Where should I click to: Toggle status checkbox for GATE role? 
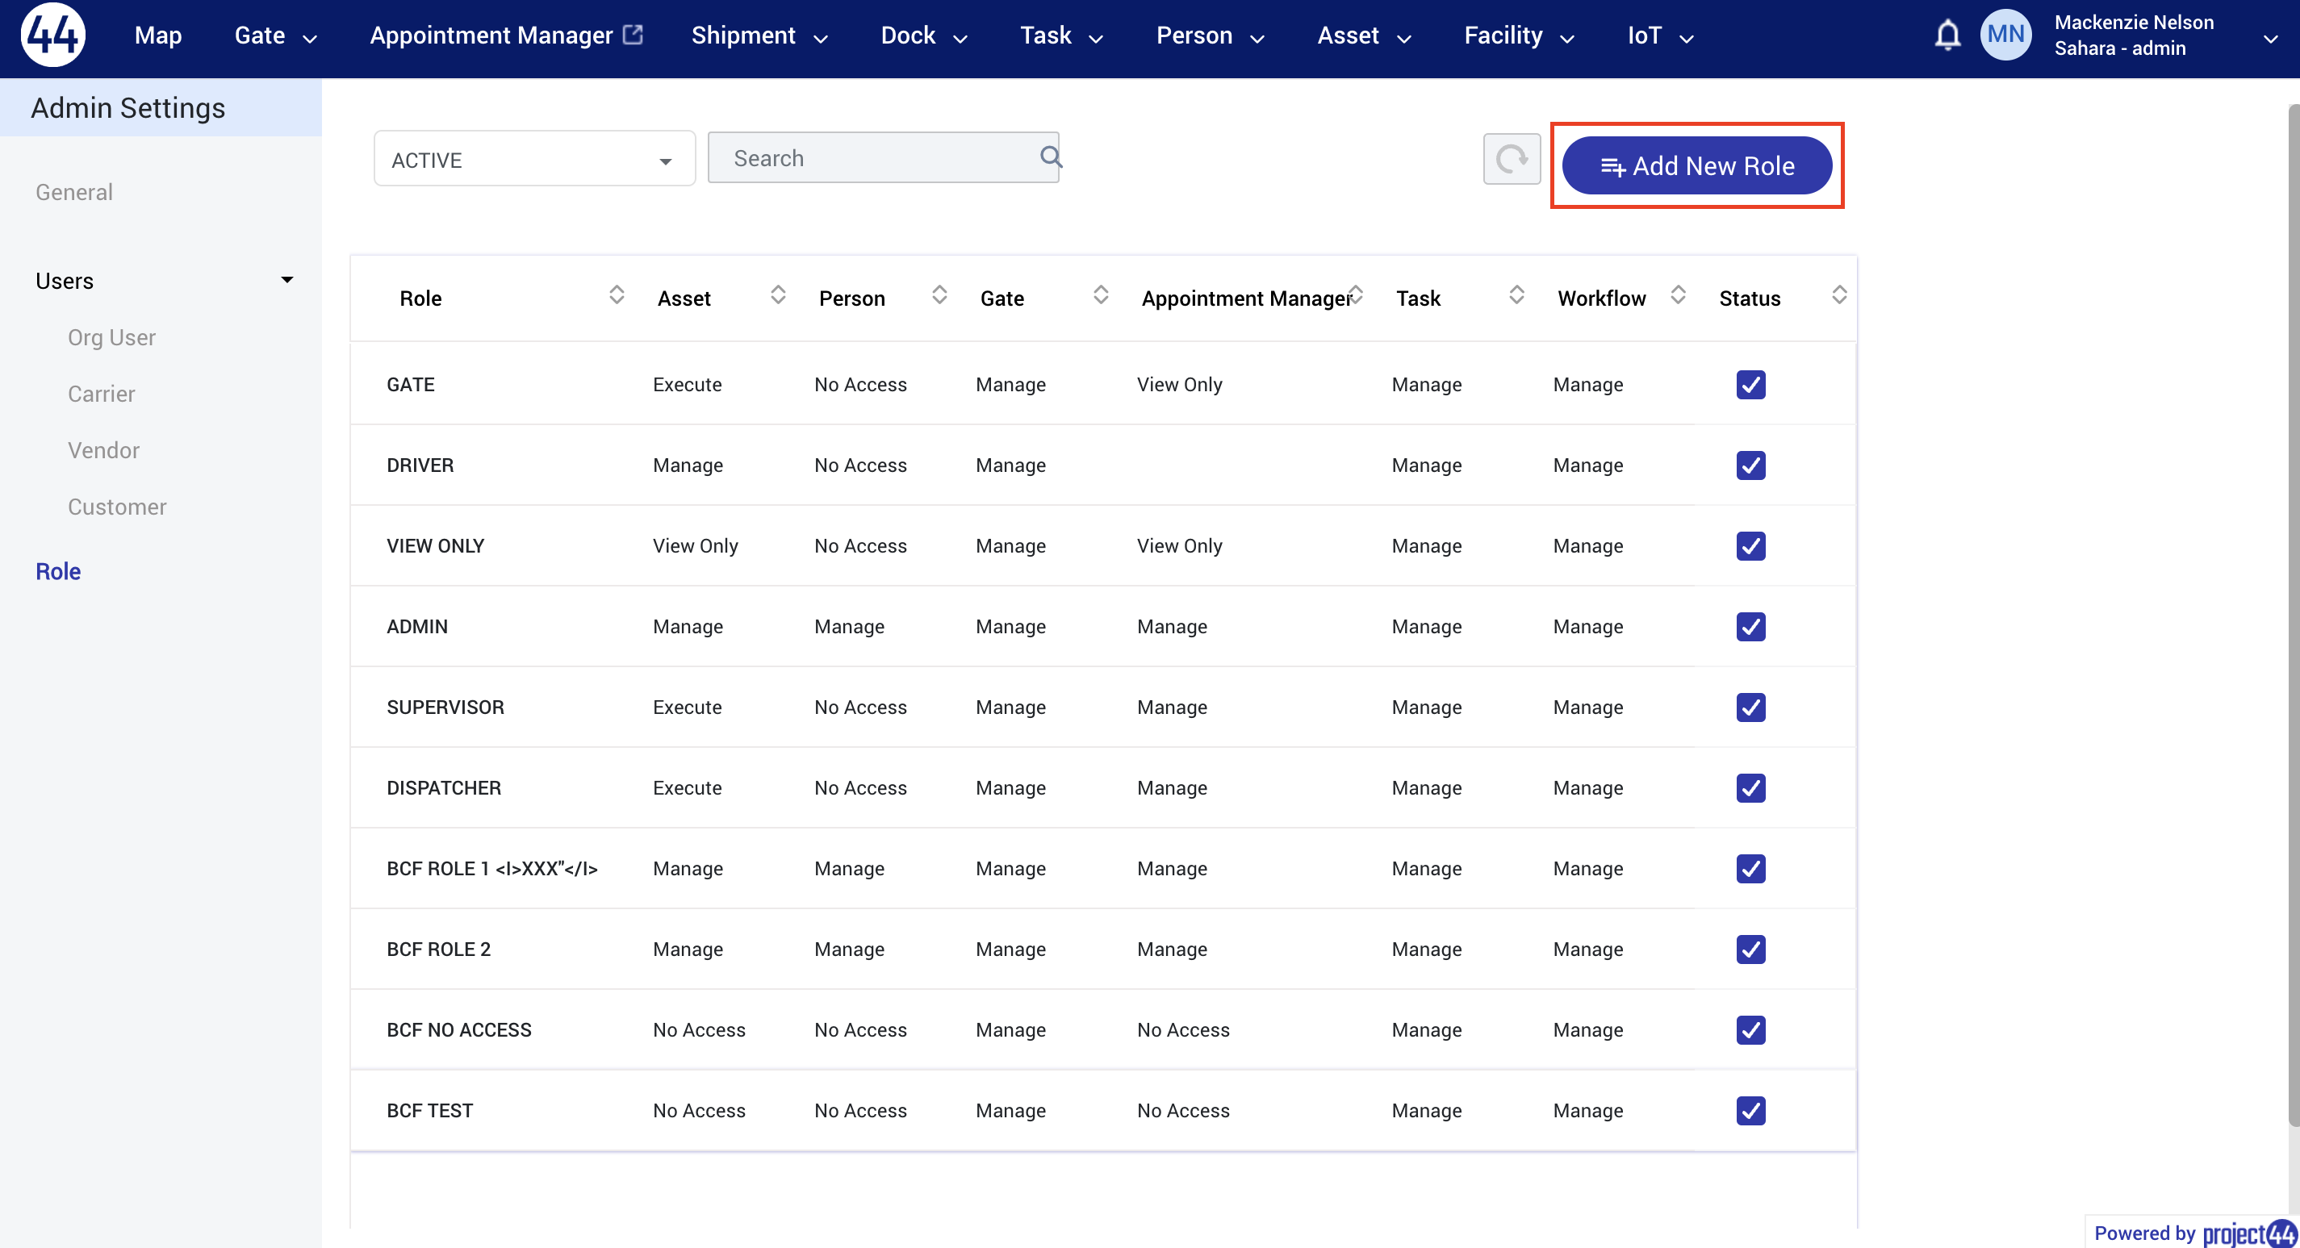coord(1750,385)
